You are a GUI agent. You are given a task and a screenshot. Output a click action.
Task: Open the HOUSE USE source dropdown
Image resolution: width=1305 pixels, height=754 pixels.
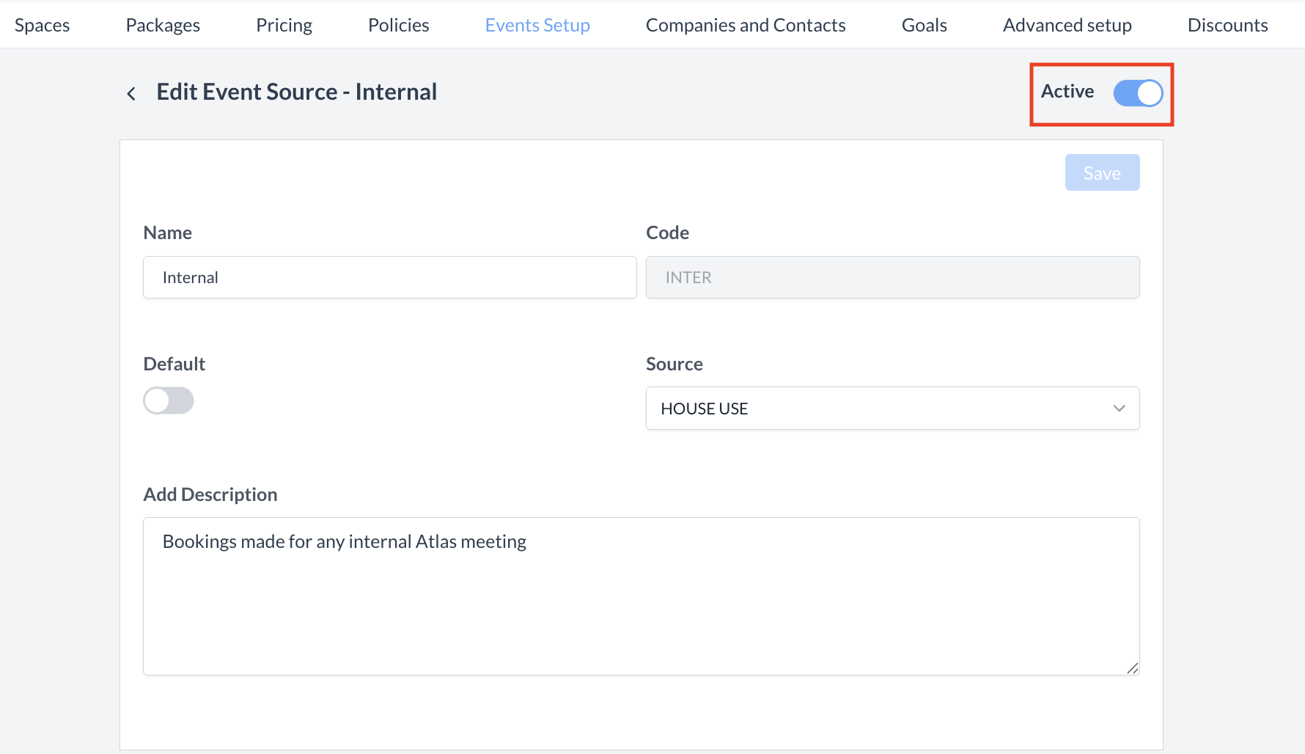click(892, 409)
